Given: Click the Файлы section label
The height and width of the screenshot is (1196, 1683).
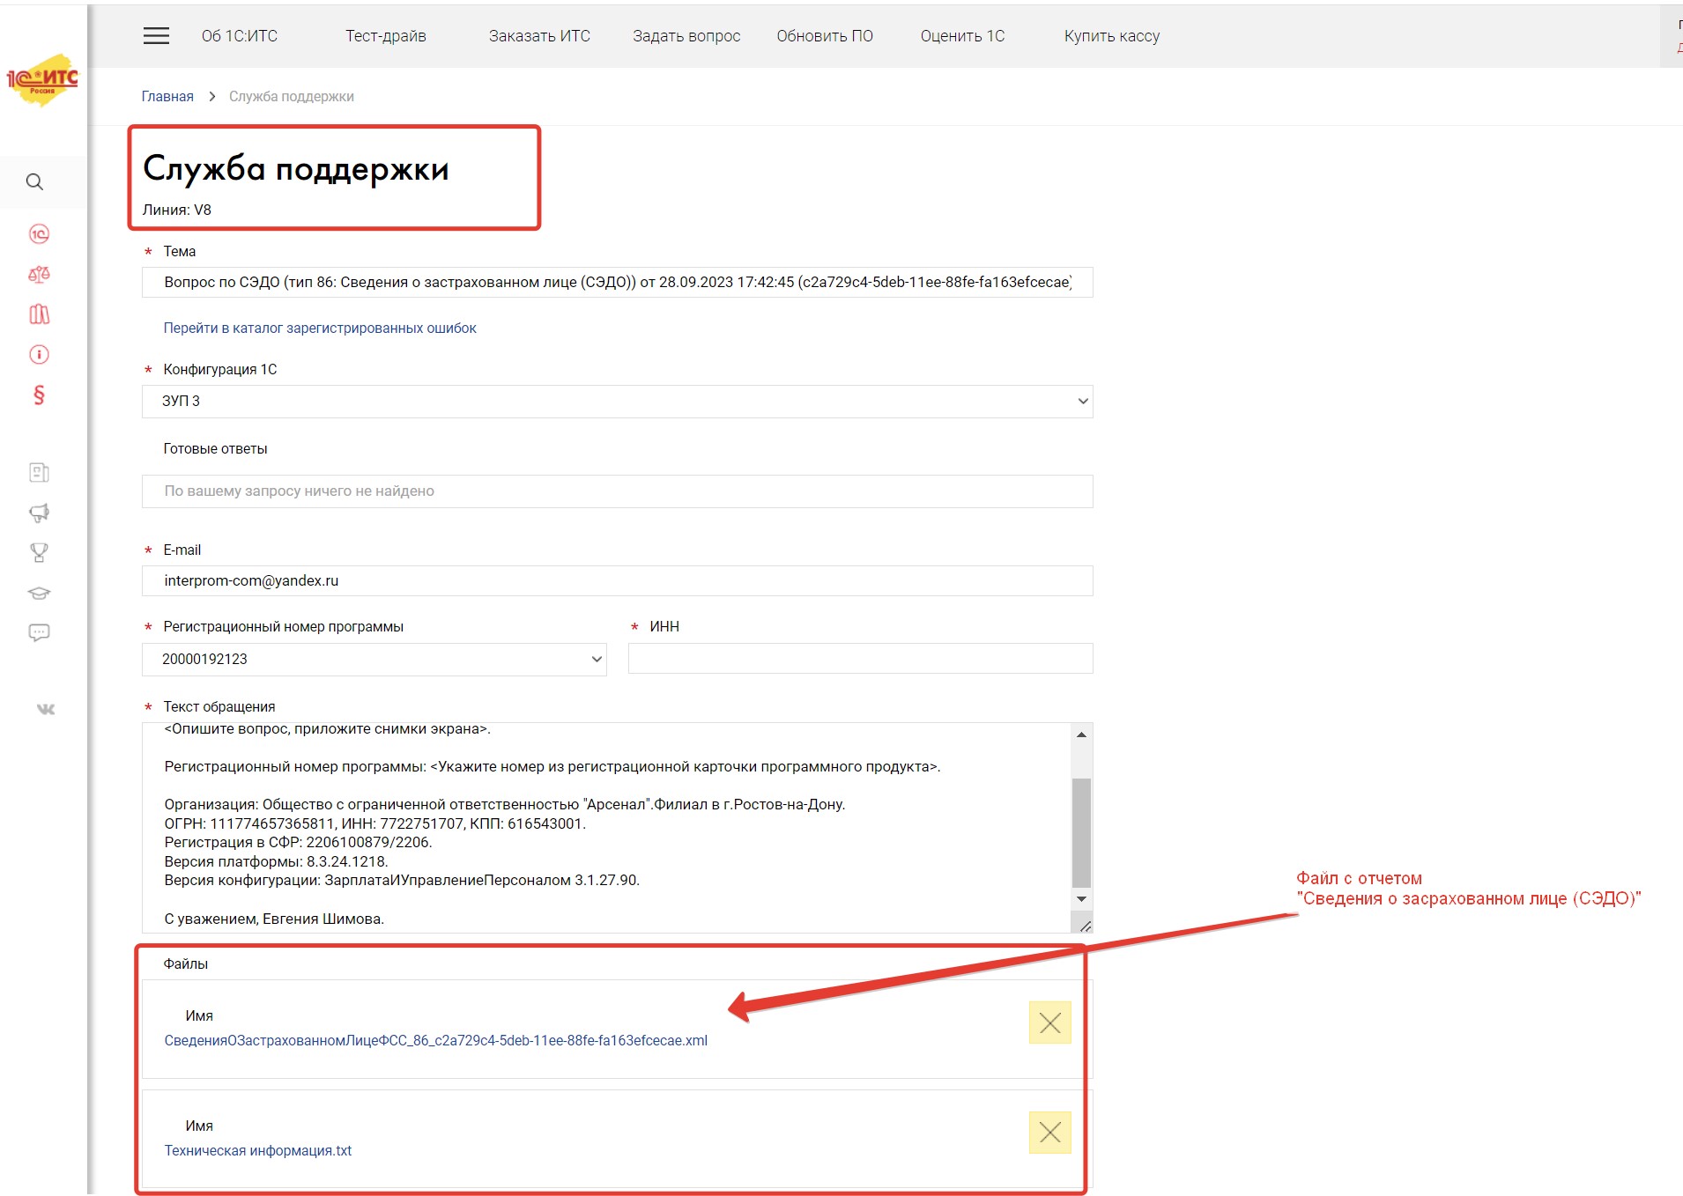Looking at the screenshot, I should [186, 964].
